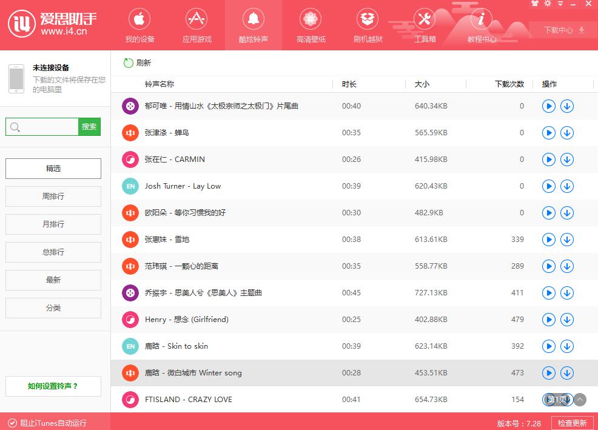
Task: Click the shirt icon to change skin
Action: (534, 4)
